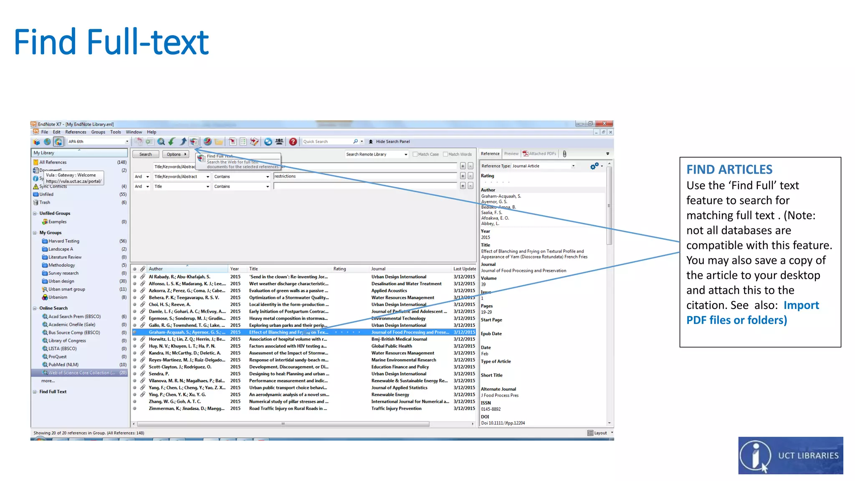Click the blue gears settings icon
Screen dimensions: 855x481
coord(594,166)
